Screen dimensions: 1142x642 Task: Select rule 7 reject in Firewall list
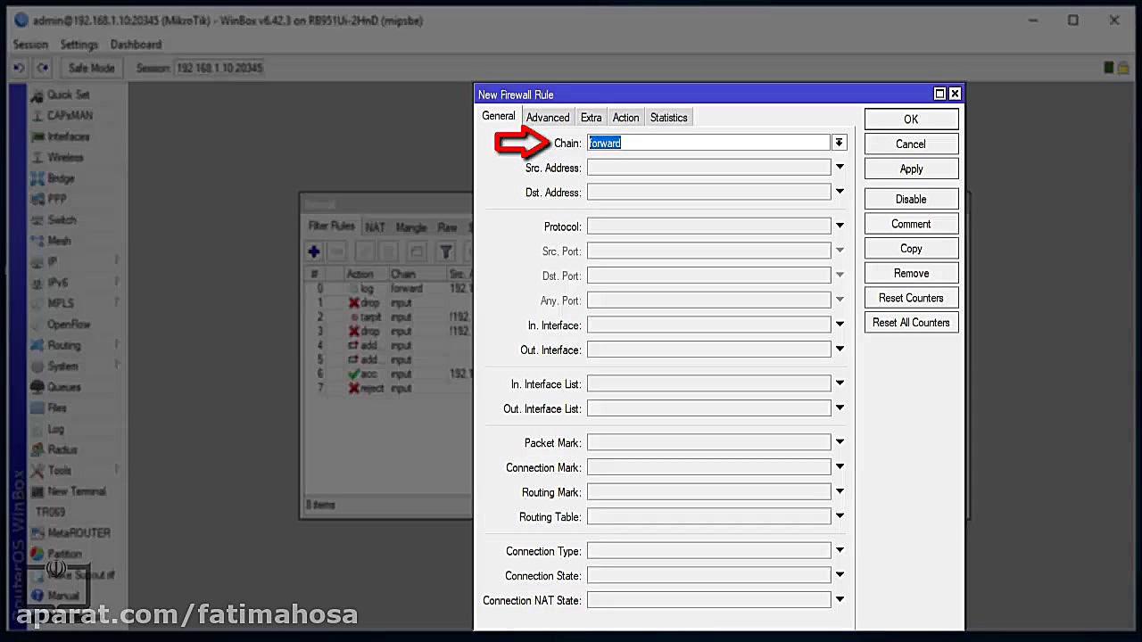[x=389, y=389]
